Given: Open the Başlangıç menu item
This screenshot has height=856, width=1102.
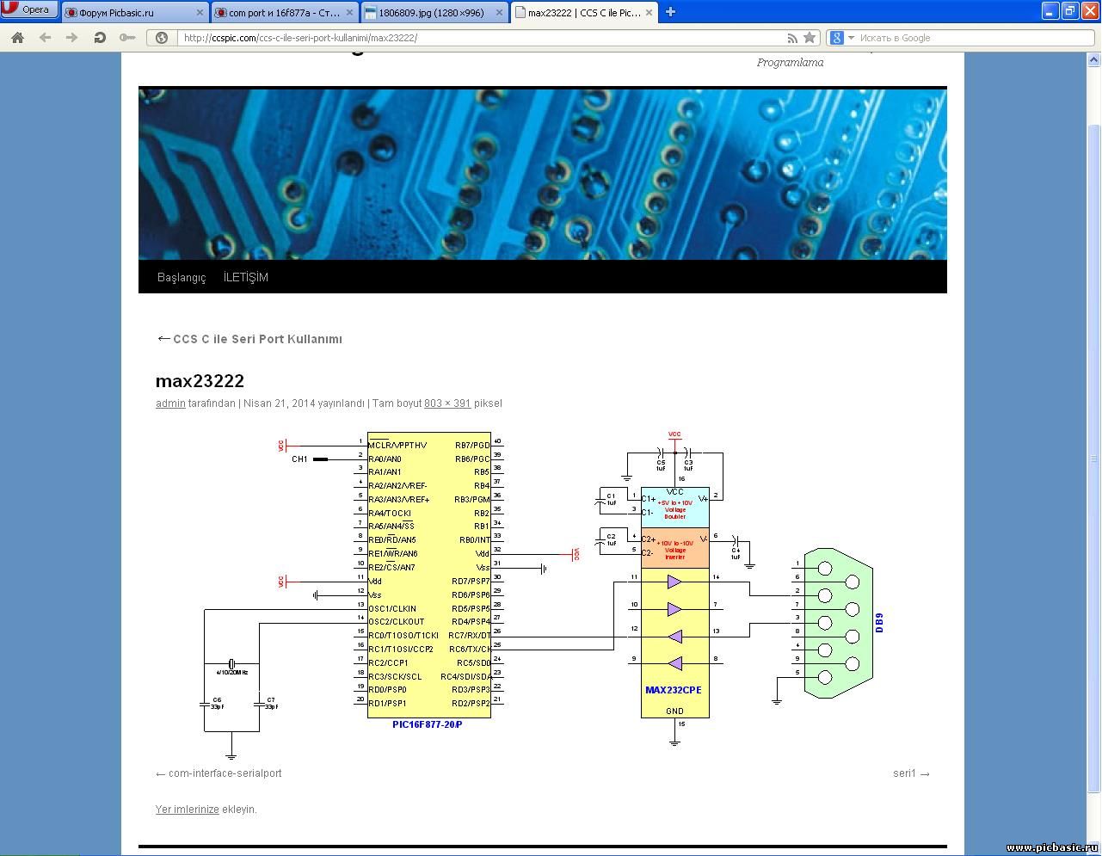Looking at the screenshot, I should pos(182,277).
